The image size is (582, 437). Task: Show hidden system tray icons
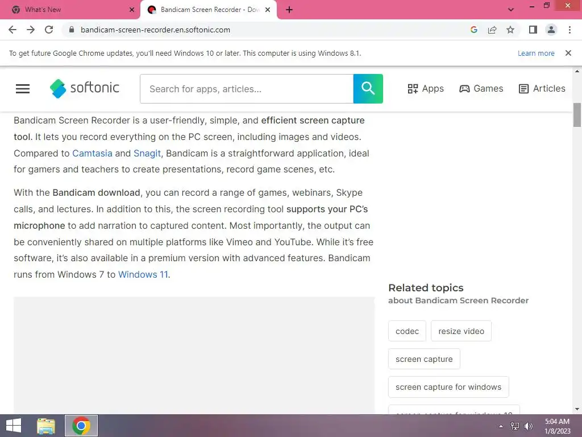(x=501, y=426)
